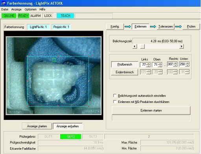Image resolution: width=201 pixels, height=154 pixels.
Task: Click the Rechts value field 307
Action: tap(170, 64)
